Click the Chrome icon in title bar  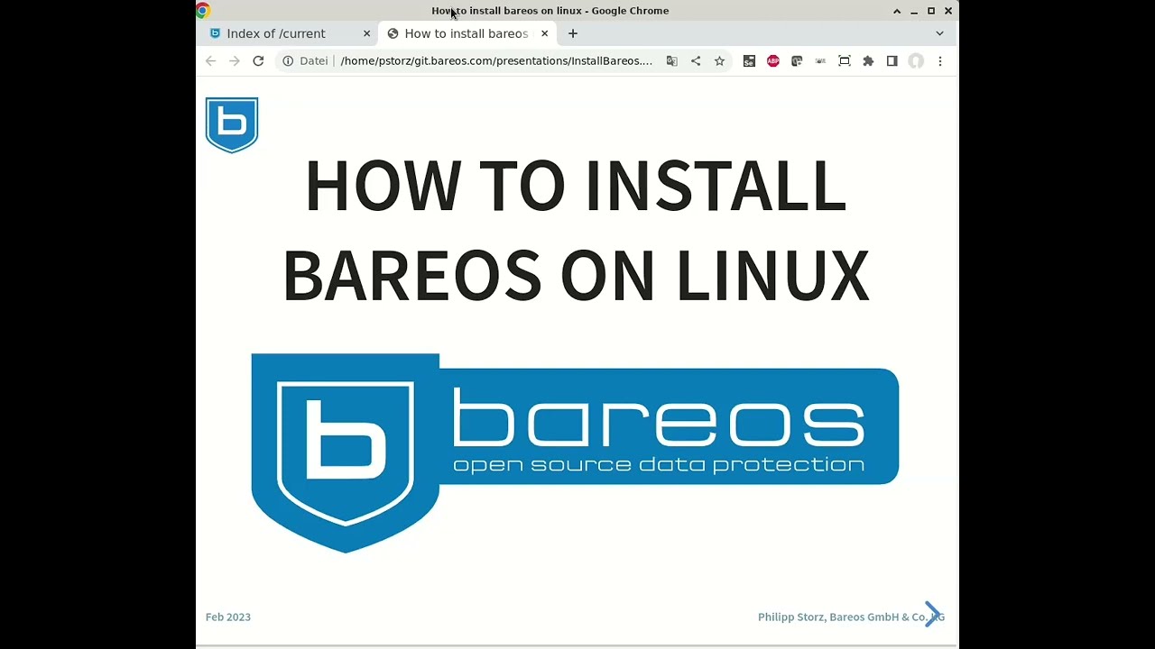click(203, 11)
